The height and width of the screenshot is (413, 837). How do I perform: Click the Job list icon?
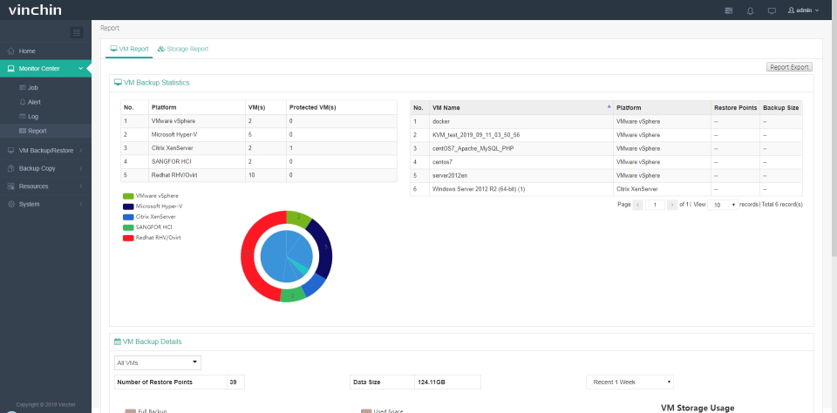pyautogui.click(x=23, y=87)
